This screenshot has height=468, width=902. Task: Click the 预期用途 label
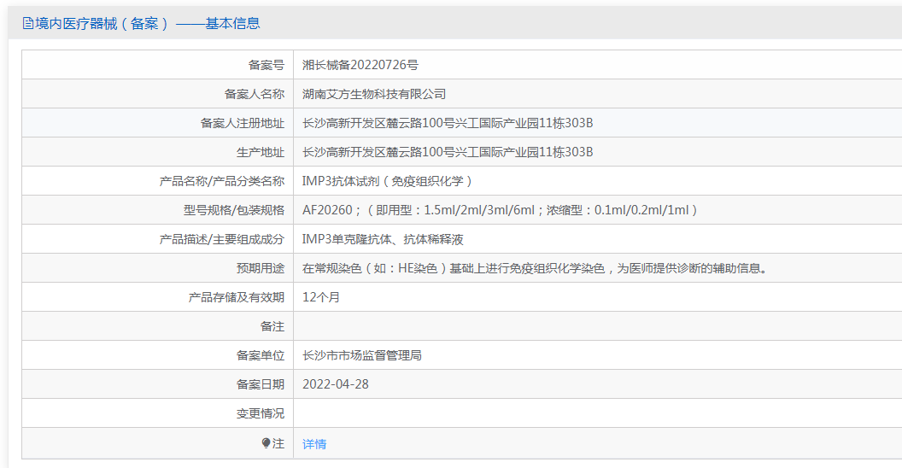260,268
